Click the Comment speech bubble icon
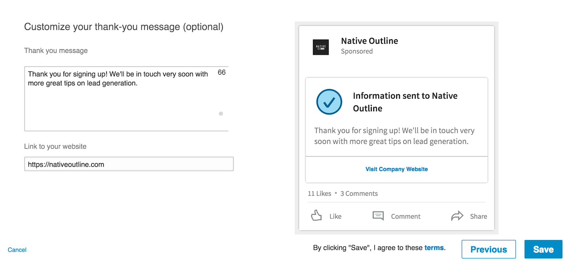Screen dimensions: 570x267 tap(377, 215)
